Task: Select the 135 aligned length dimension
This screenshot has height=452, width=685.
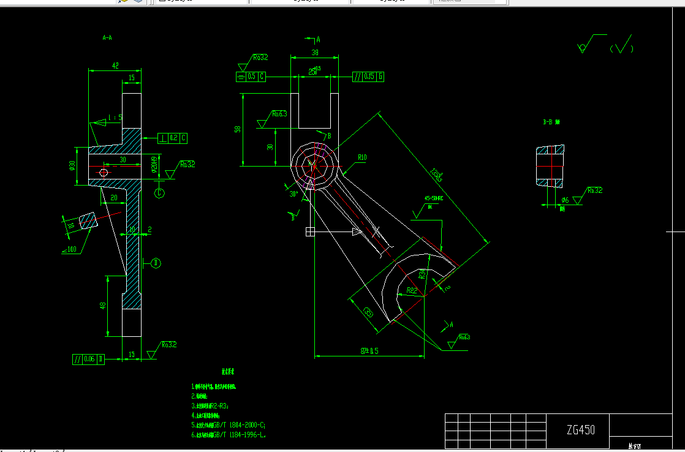Action: point(437,175)
